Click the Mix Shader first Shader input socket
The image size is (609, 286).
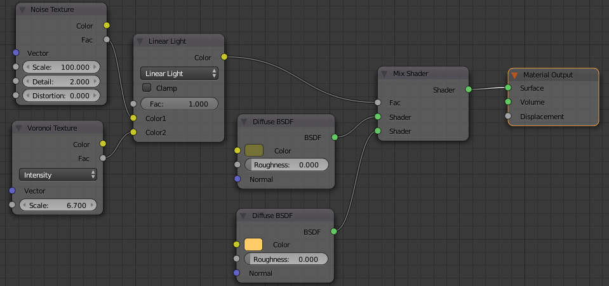tap(378, 117)
